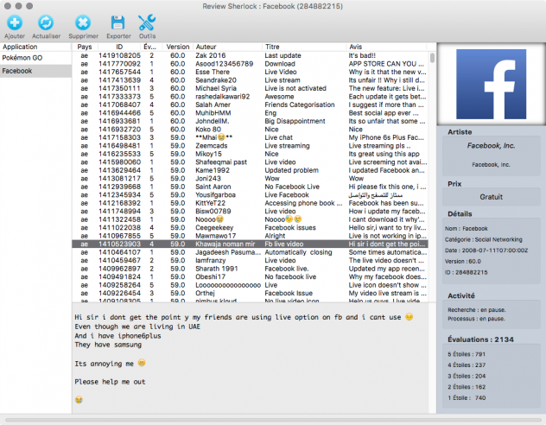Select the review by Orthej
The height and width of the screenshot is (425, 546).
[x=250, y=293]
